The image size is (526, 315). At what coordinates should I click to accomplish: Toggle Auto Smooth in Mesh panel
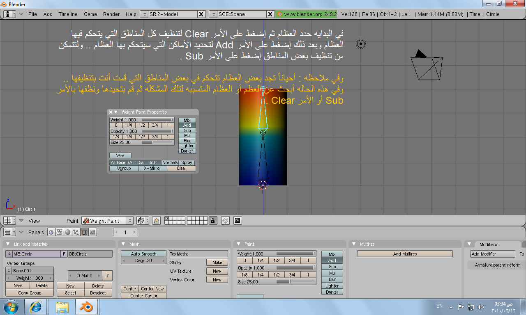(143, 254)
